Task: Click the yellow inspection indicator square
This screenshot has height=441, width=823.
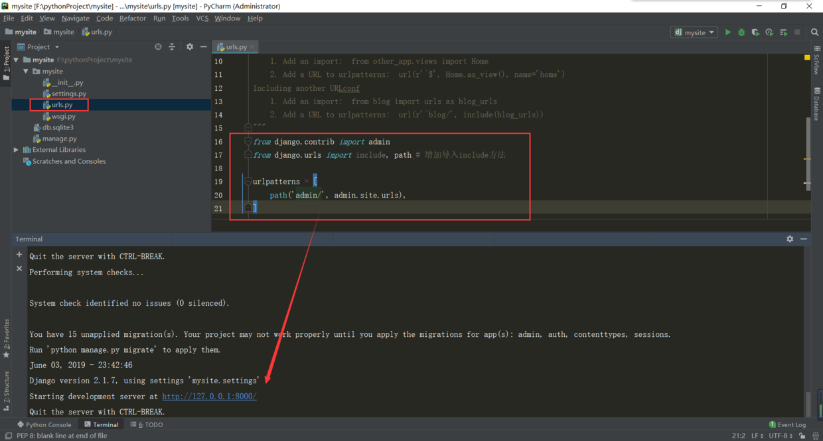Action: pyautogui.click(x=807, y=58)
